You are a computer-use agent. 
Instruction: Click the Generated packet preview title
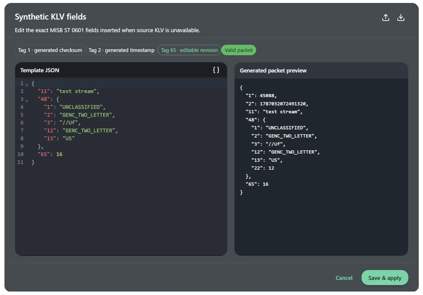coord(273,71)
